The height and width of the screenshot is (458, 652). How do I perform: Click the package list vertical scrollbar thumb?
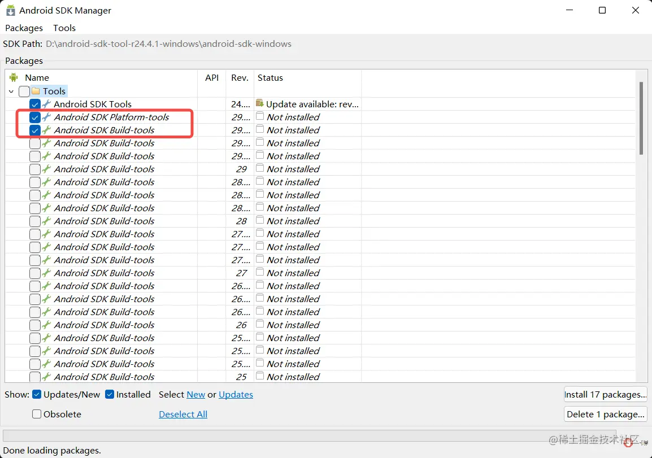[x=641, y=117]
